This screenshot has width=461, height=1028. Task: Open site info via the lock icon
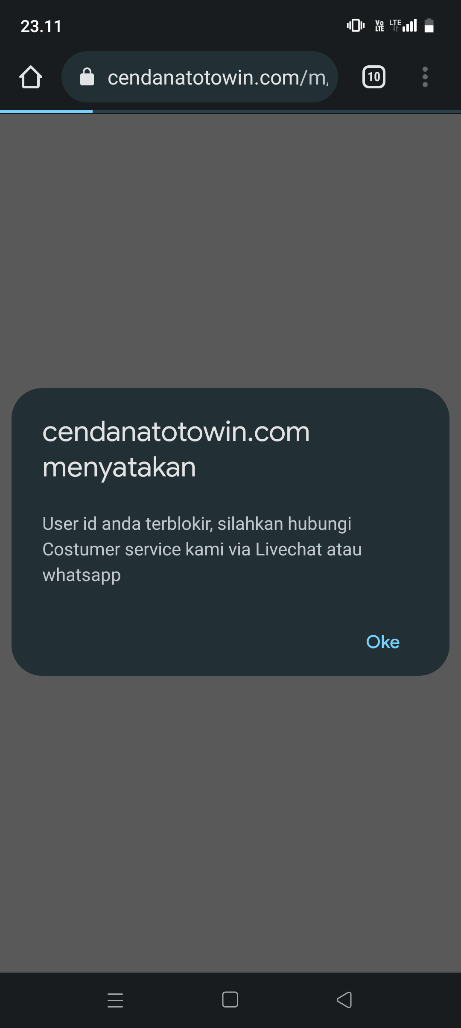point(87,77)
